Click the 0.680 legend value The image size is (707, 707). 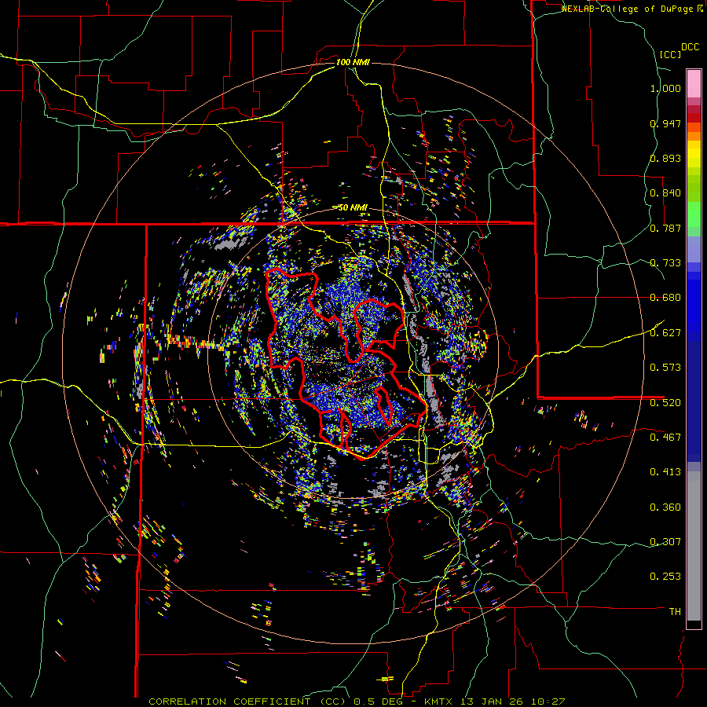(665, 298)
